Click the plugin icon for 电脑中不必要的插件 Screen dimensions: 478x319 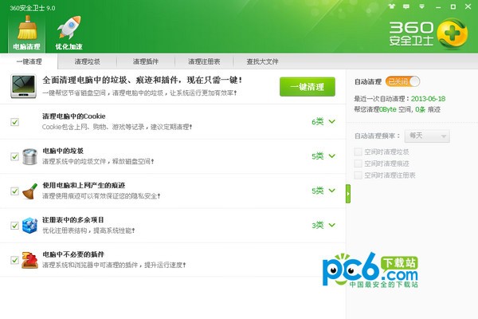point(30,260)
